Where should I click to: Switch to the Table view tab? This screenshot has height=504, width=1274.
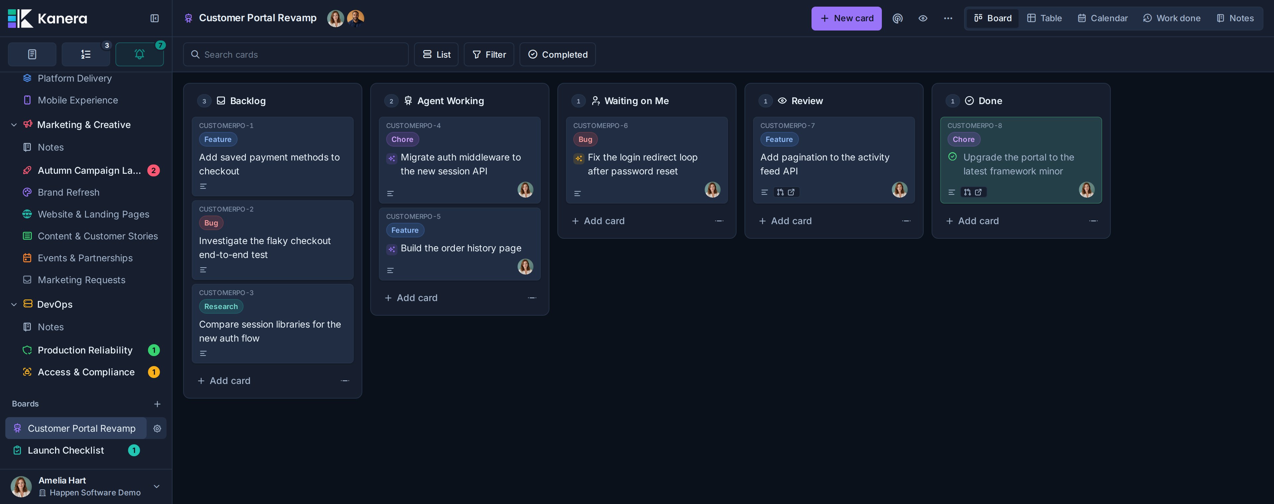click(x=1044, y=18)
